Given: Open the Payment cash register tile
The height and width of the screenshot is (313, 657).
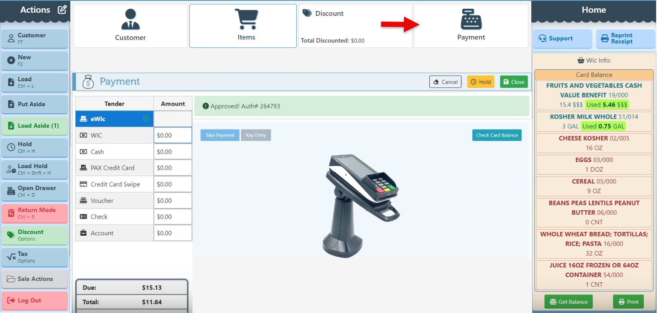Looking at the screenshot, I should point(471,26).
